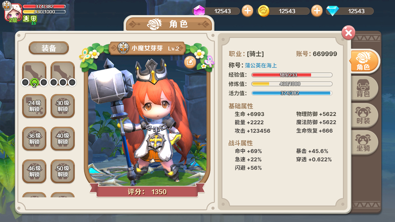Click the 装备 equipment button
The height and width of the screenshot is (222, 395).
tap(48, 48)
